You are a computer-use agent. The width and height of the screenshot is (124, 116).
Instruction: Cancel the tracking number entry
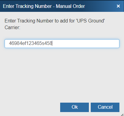[105, 107]
